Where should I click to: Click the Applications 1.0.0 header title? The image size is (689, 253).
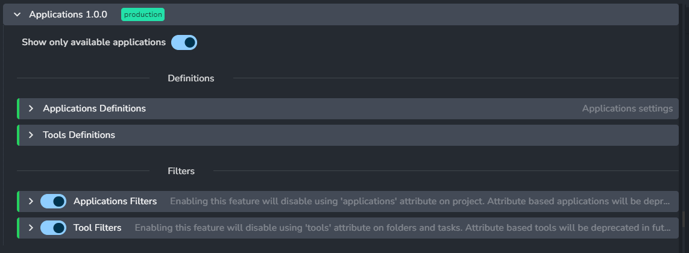click(68, 14)
